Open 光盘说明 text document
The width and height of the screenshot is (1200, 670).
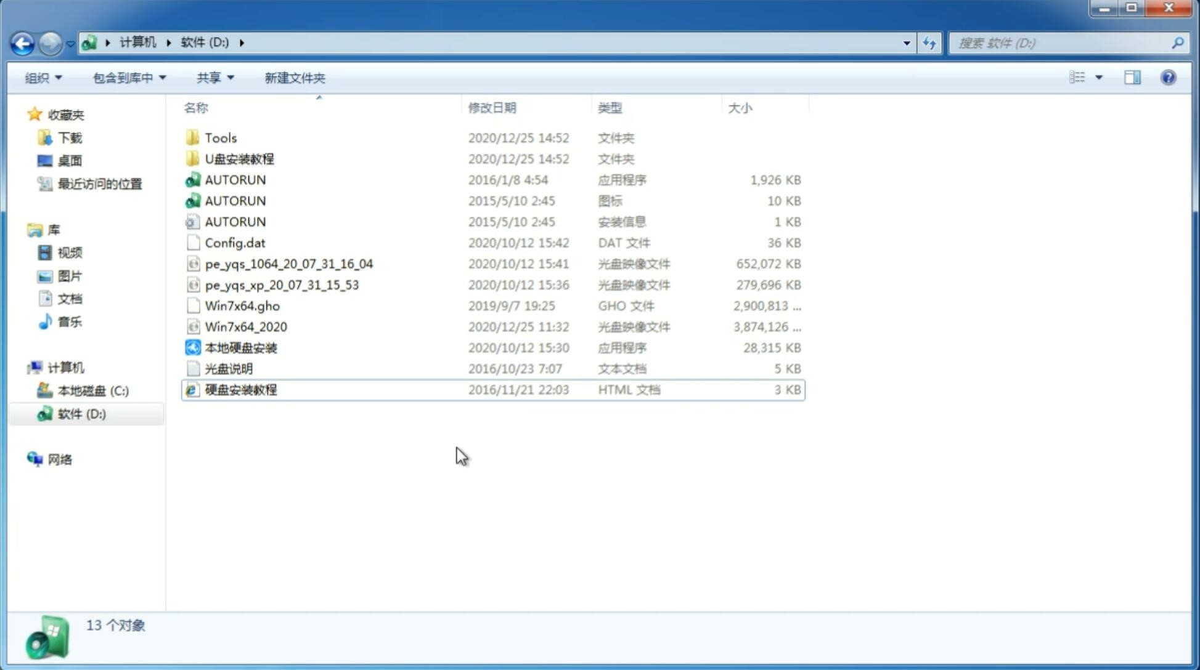228,368
